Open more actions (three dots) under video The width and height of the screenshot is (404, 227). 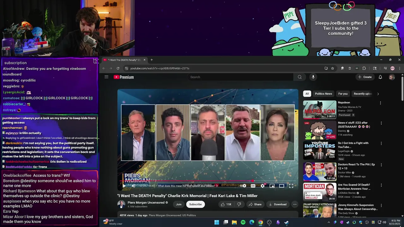(x=295, y=204)
